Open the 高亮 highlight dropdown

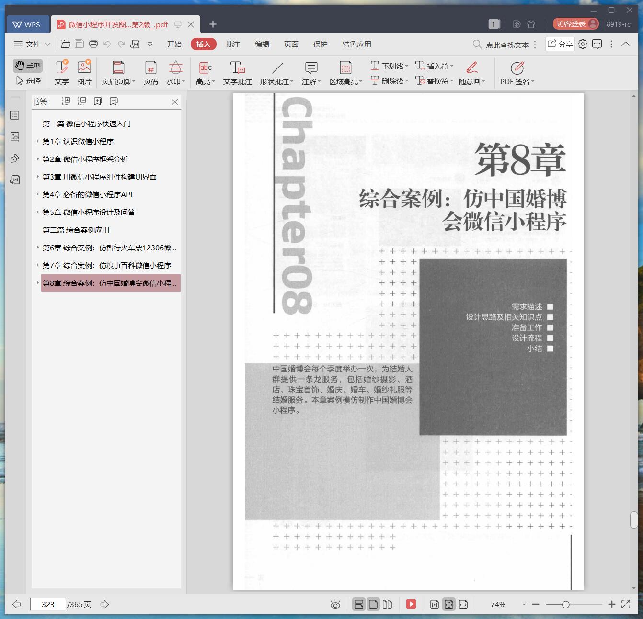pos(206,73)
